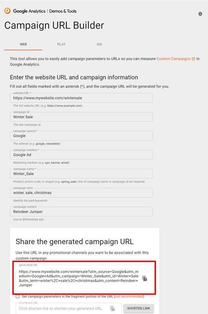Image resolution: width=208 pixels, height=314 pixels.
Task: Click the campaign term keywords field
Action: [81, 193]
